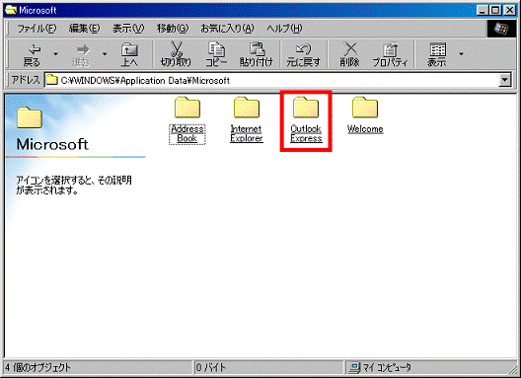521x378 pixels.
Task: Open the Back button history dropdown arrow
Action: pos(55,54)
